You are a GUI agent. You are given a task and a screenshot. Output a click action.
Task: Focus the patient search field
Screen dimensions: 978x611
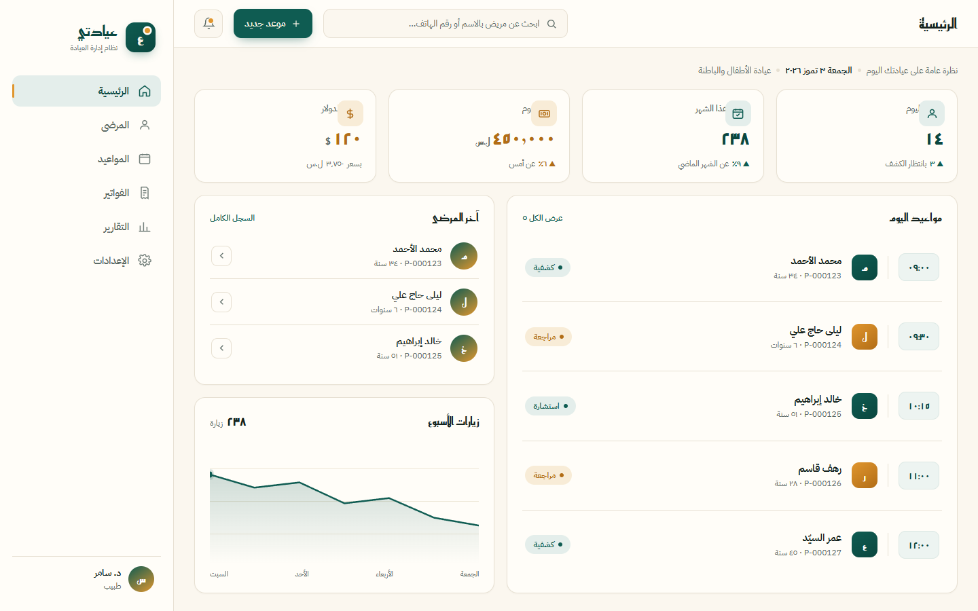point(446,24)
